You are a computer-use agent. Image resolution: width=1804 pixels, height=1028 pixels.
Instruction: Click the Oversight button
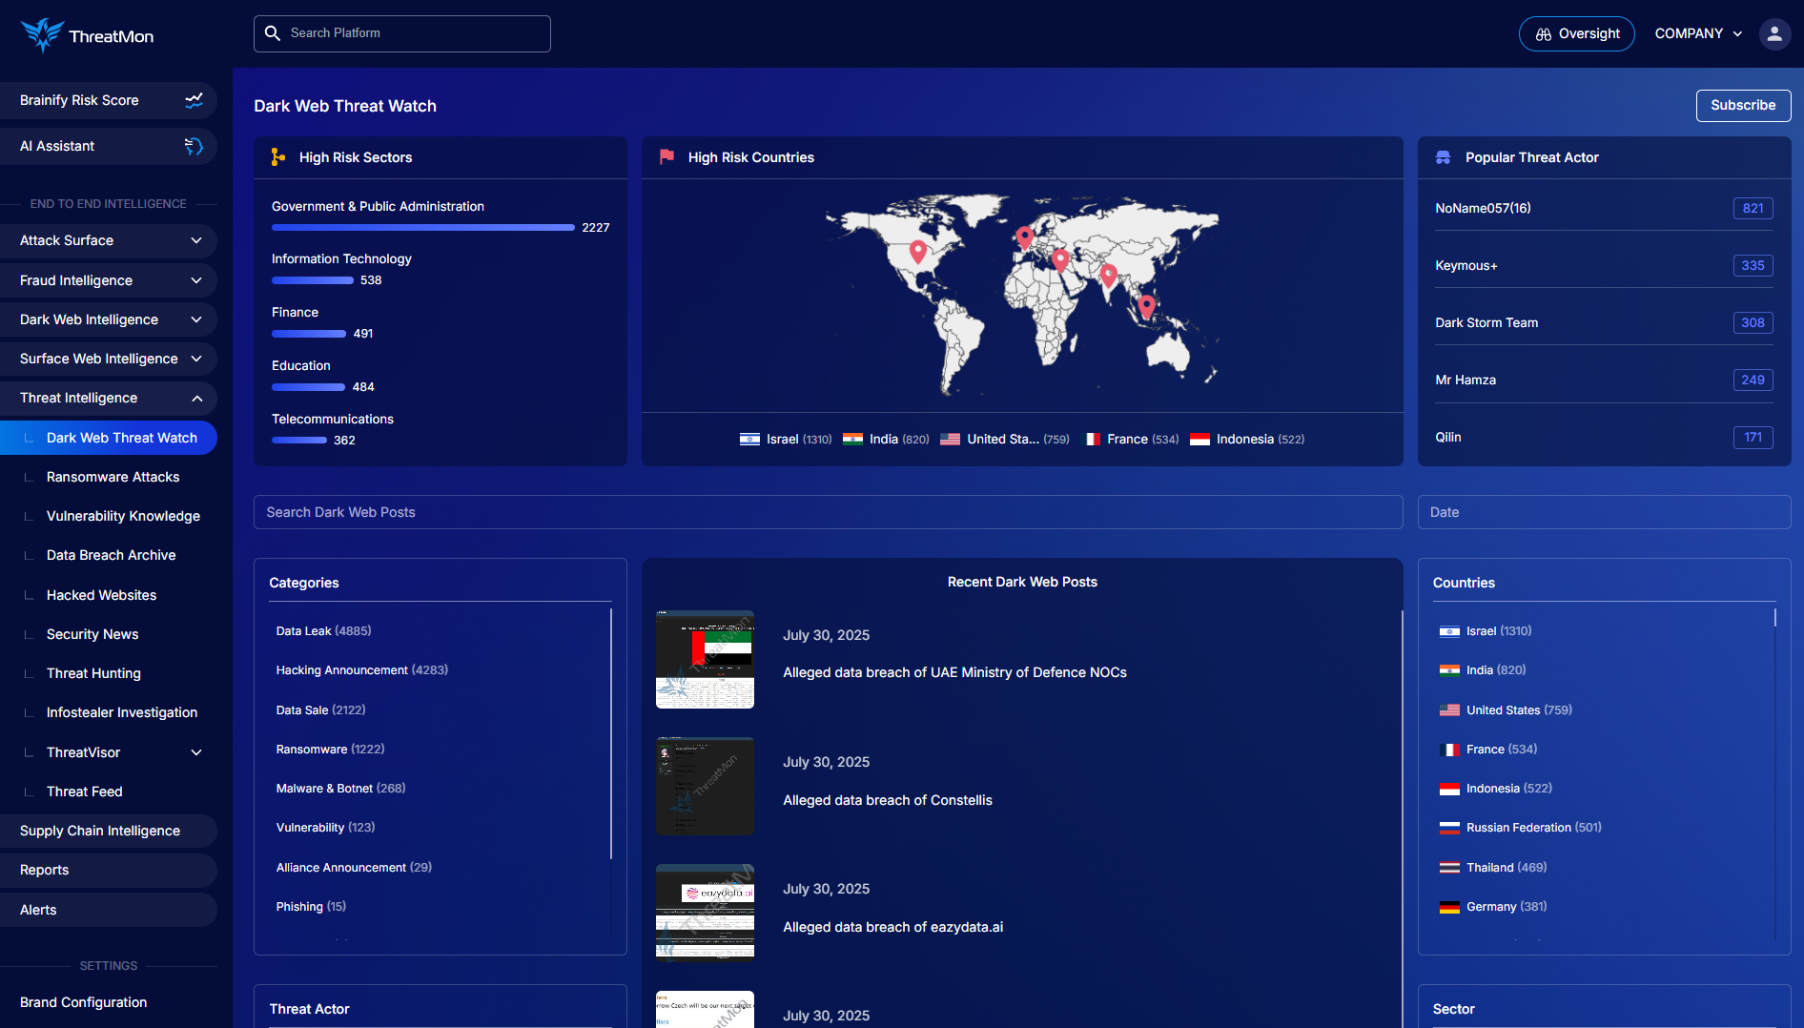(x=1577, y=34)
